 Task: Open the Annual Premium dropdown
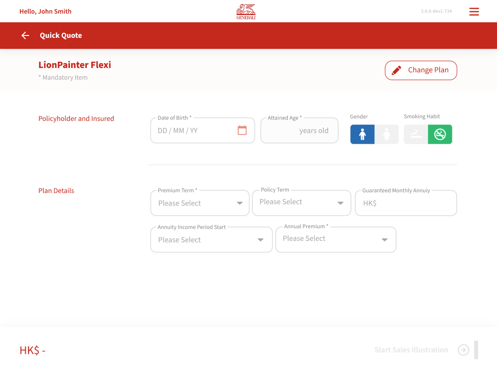(336, 239)
